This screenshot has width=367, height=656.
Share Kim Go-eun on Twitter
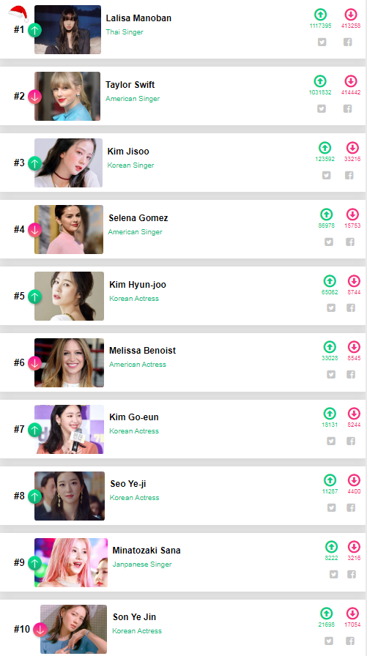pyautogui.click(x=331, y=441)
